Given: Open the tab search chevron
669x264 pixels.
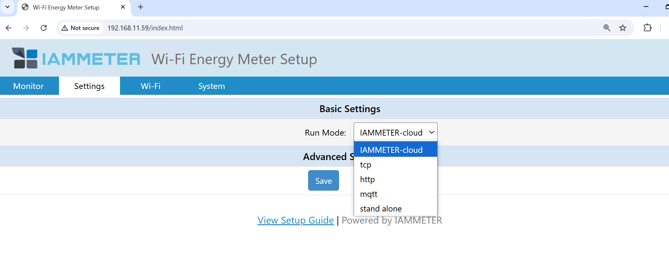Looking at the screenshot, I should pyautogui.click(x=7, y=7).
